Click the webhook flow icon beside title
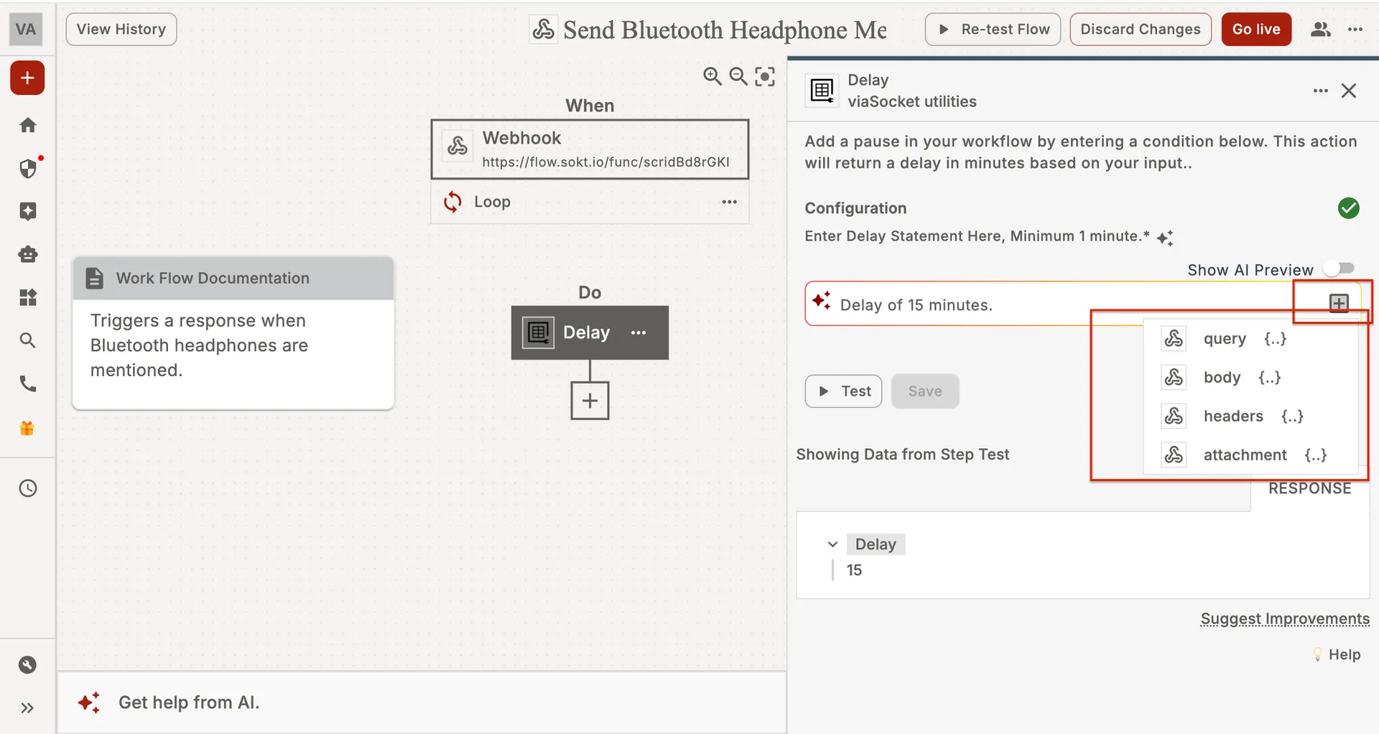Image resolution: width=1379 pixels, height=734 pixels. click(x=544, y=29)
